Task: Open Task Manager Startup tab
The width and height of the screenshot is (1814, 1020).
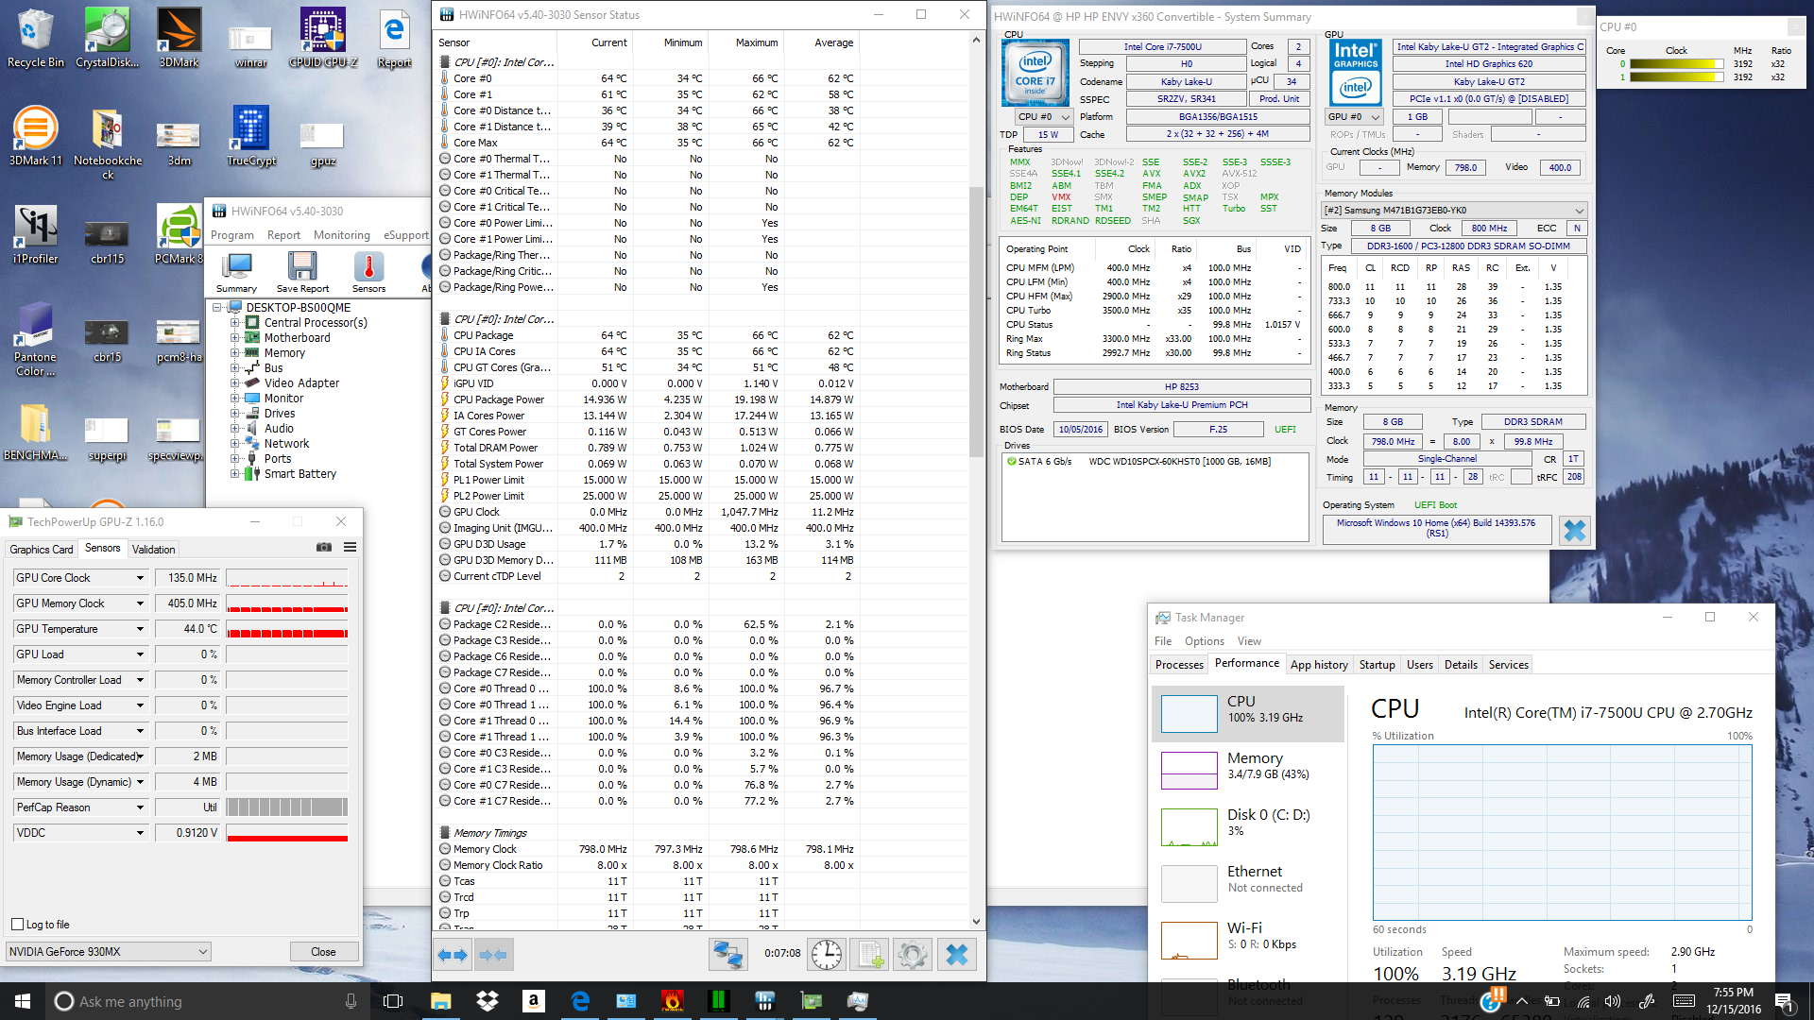Action: click(1377, 665)
